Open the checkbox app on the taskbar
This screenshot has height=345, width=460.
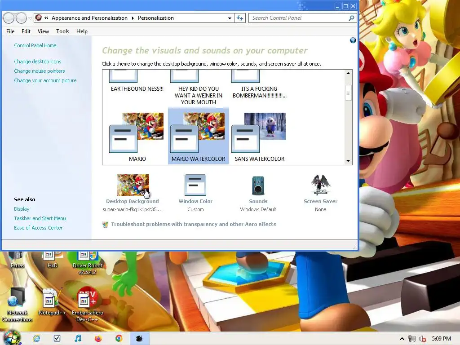(57, 339)
